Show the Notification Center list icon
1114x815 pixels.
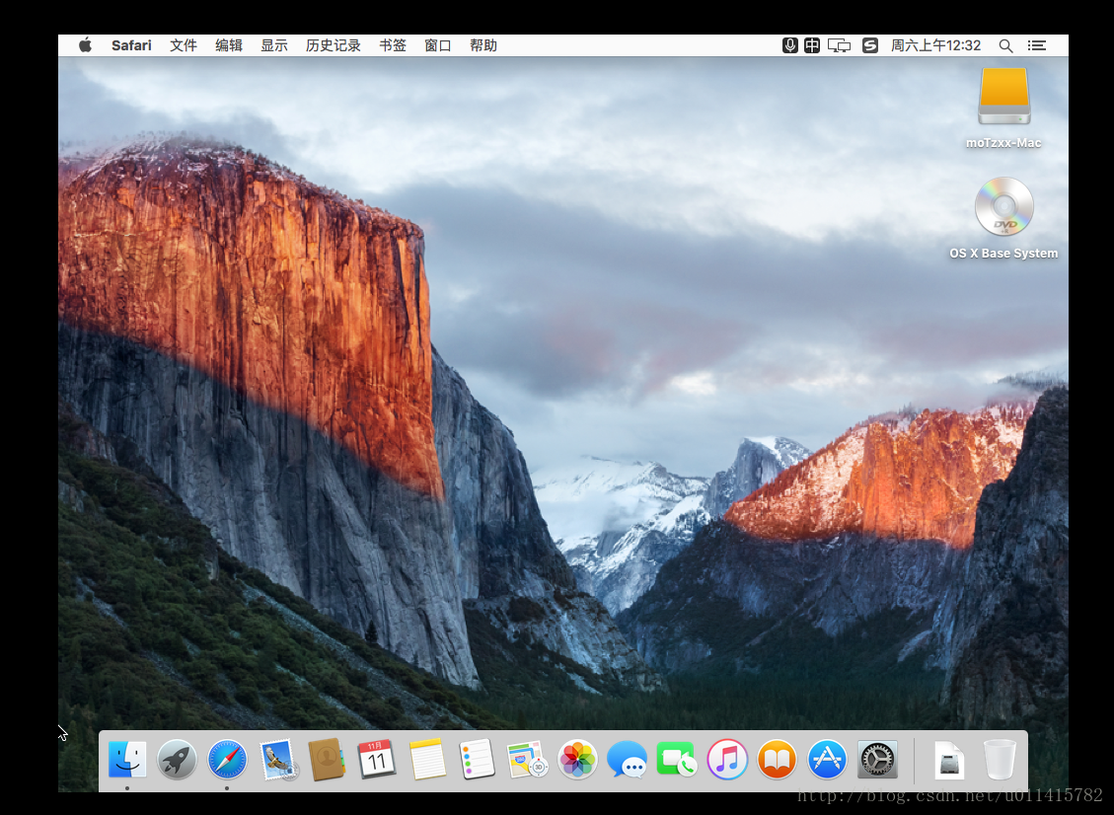tap(1037, 45)
